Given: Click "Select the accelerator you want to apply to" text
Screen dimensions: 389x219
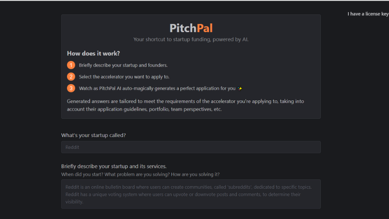Looking at the screenshot, I should tap(124, 77).
